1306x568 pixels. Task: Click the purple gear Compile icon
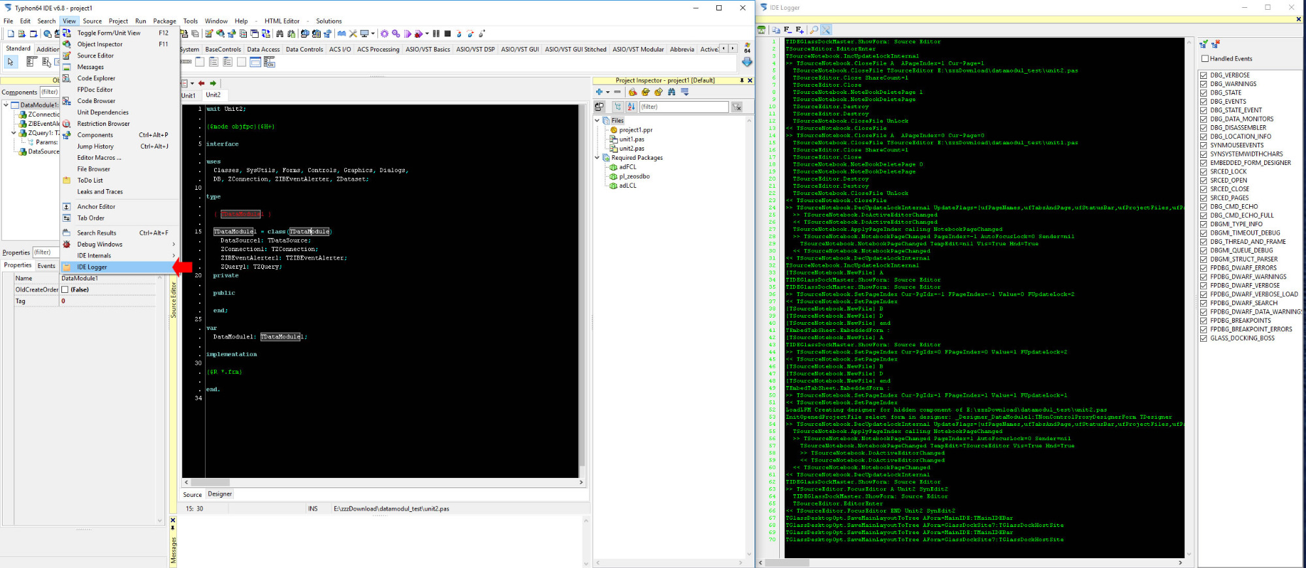385,34
